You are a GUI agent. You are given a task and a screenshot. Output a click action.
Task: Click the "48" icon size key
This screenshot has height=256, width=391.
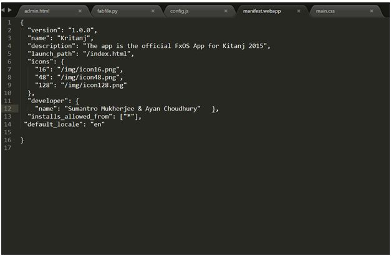42,77
